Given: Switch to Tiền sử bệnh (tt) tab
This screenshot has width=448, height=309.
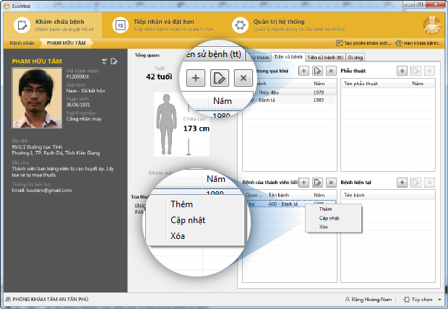Looking at the screenshot, I should (325, 58).
